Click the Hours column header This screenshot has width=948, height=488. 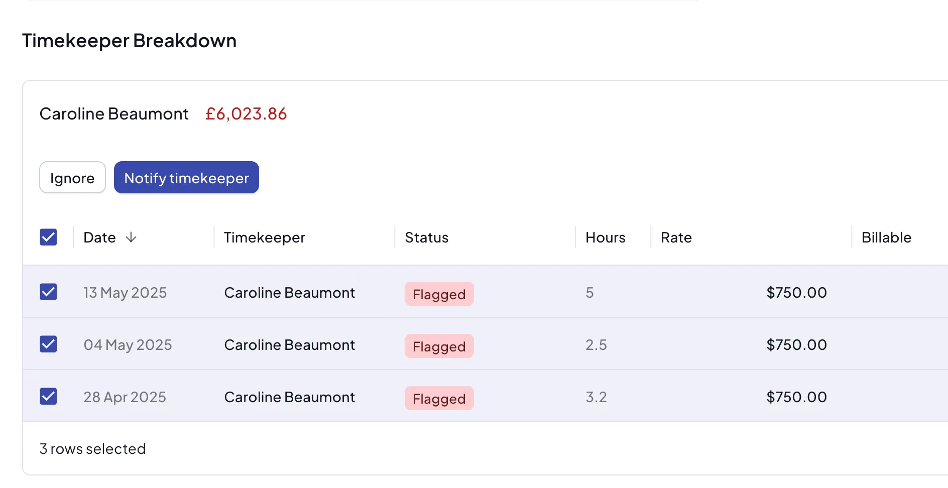pos(605,237)
